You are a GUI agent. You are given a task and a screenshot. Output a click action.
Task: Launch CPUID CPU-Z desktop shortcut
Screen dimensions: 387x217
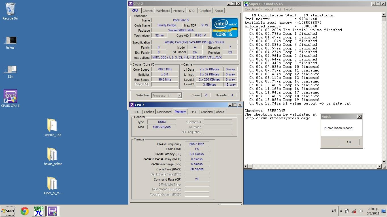[x=10, y=98]
